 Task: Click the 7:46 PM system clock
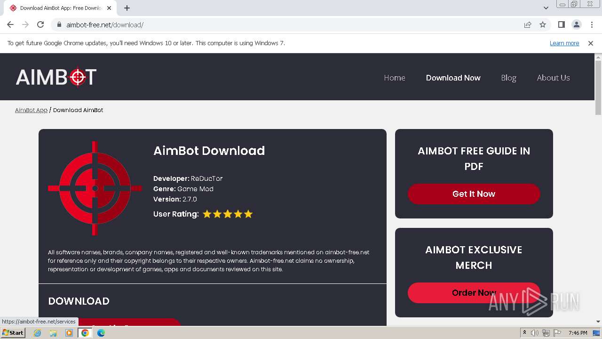578,333
